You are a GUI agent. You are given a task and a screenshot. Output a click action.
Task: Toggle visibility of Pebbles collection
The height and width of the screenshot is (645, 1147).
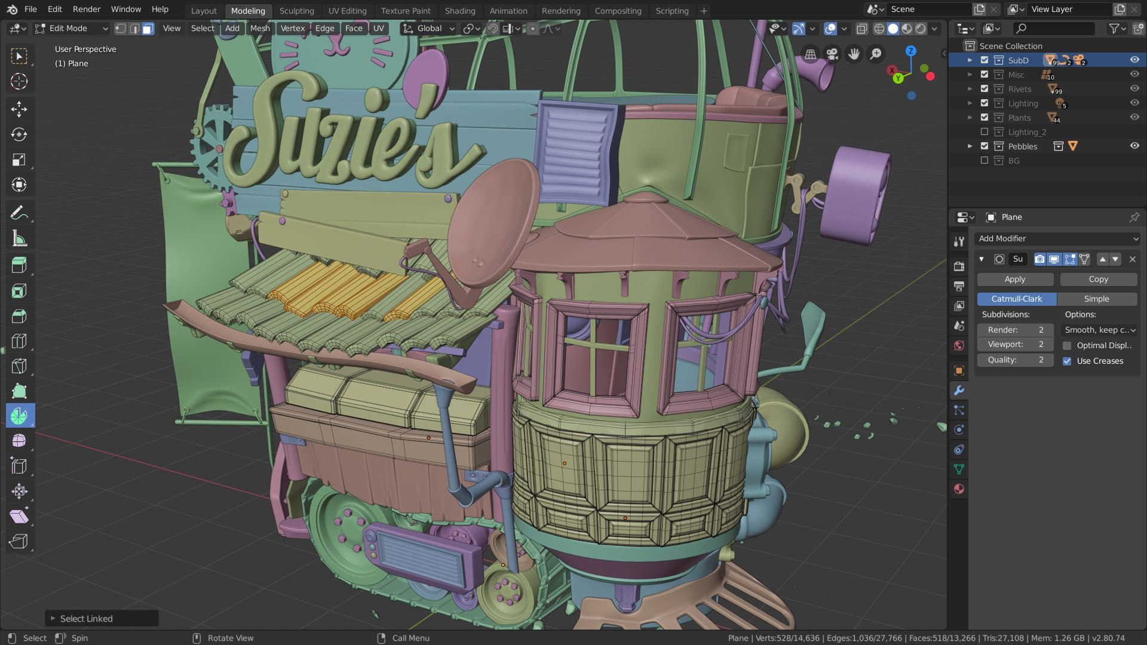click(x=1134, y=146)
